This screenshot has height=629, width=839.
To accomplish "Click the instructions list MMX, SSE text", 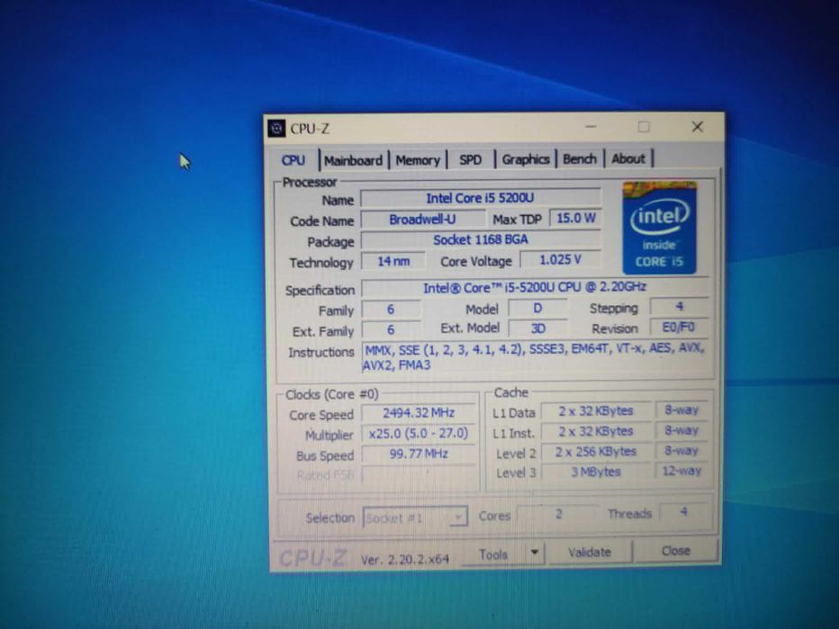I will 534,356.
